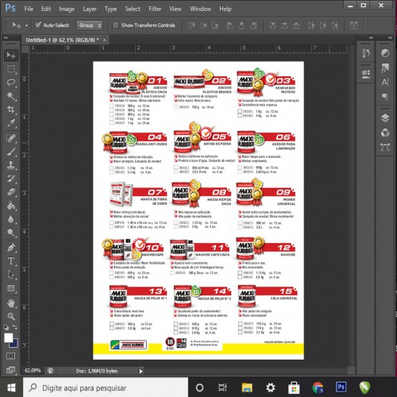Expand the toolbox double-arrow
This screenshot has width=397, height=397.
6,38
